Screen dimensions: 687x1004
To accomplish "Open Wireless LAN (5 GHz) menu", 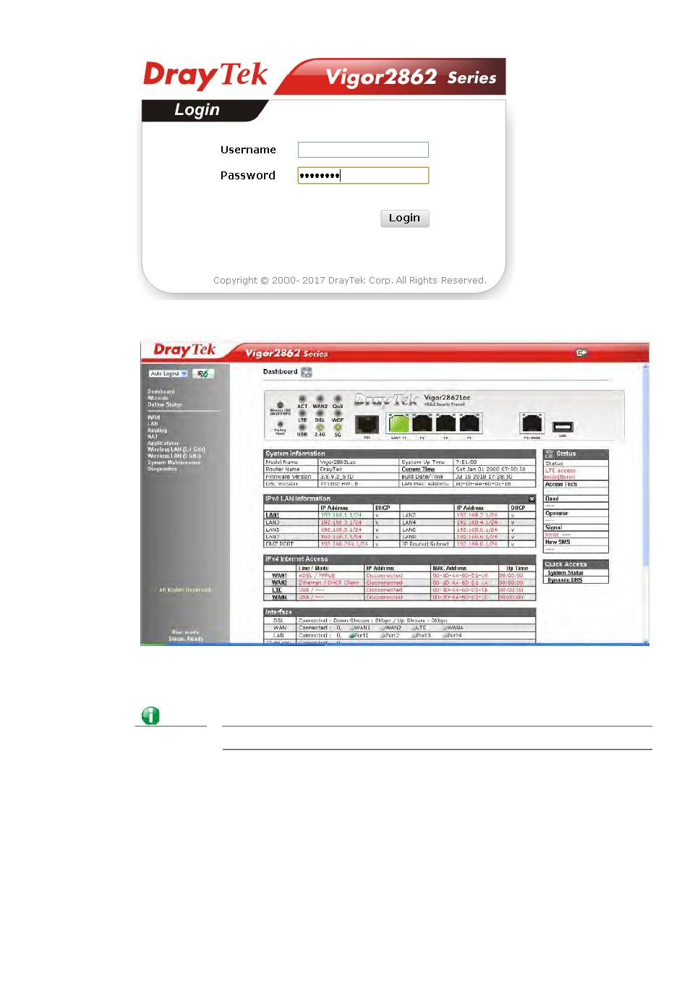I will click(174, 456).
